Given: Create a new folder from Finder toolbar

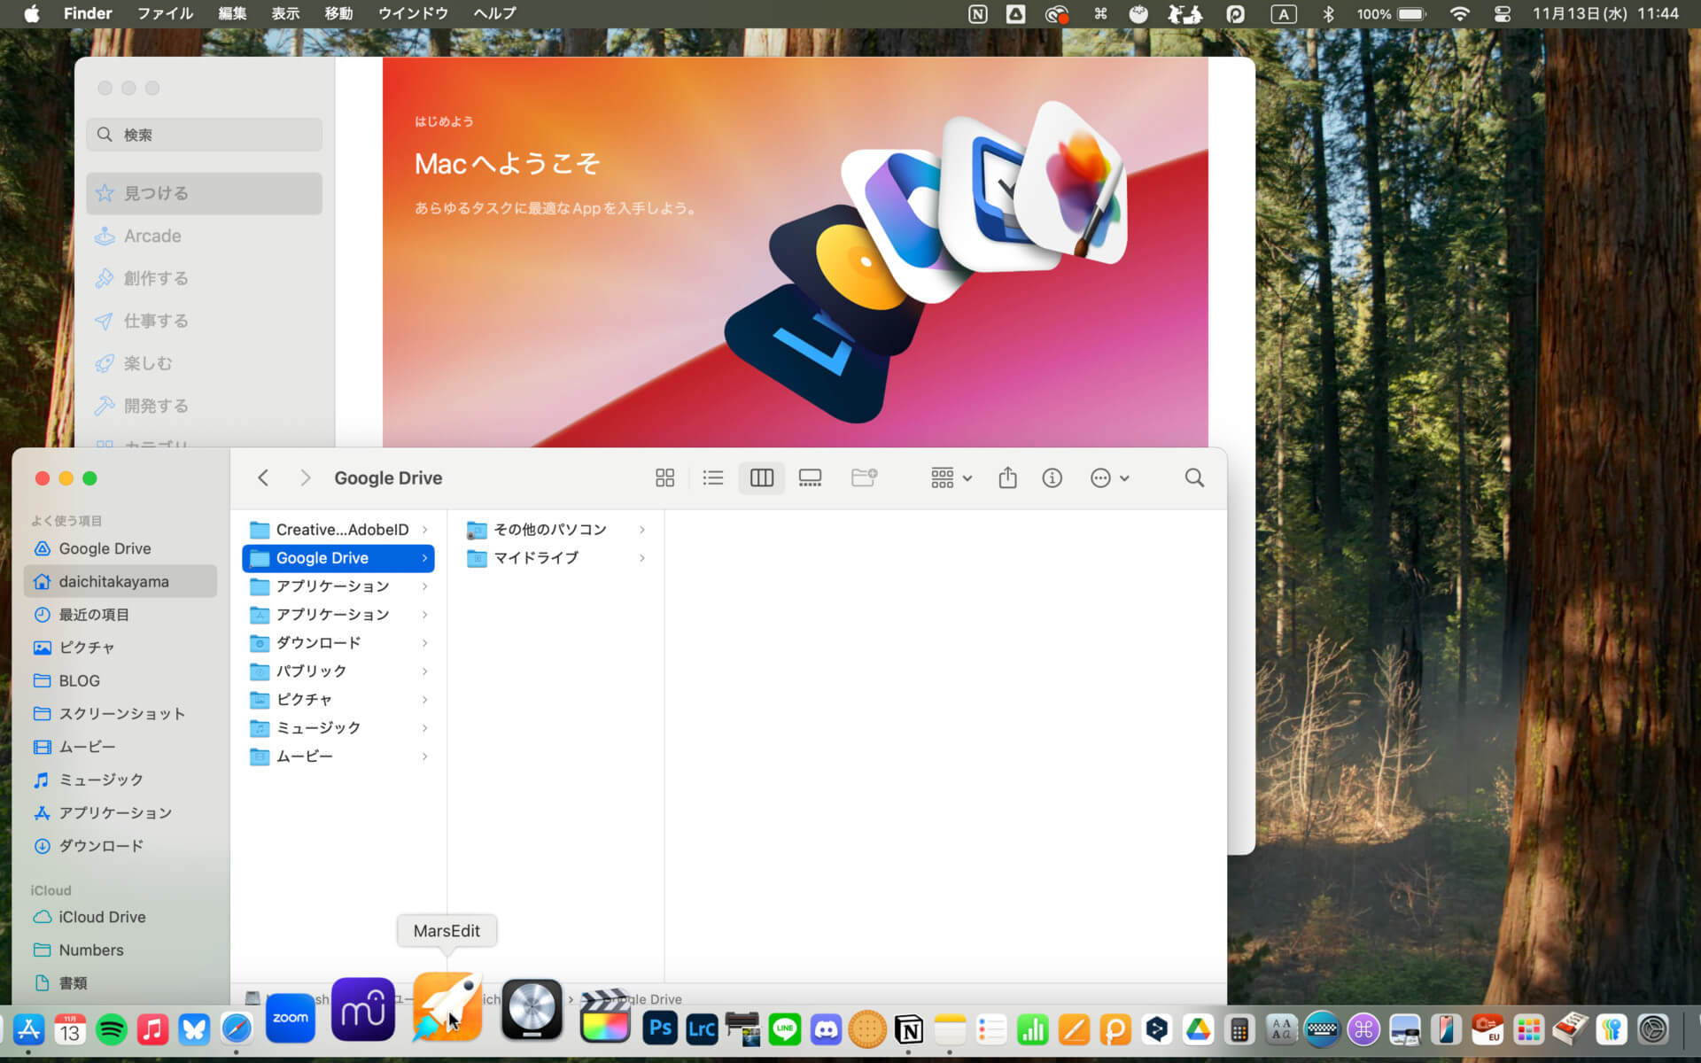Looking at the screenshot, I should (864, 478).
